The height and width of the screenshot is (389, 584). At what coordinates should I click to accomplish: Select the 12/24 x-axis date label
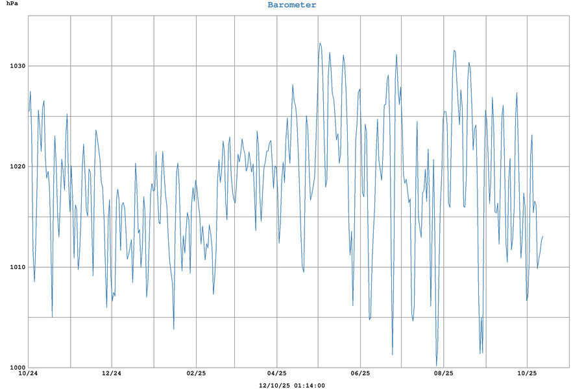click(112, 374)
